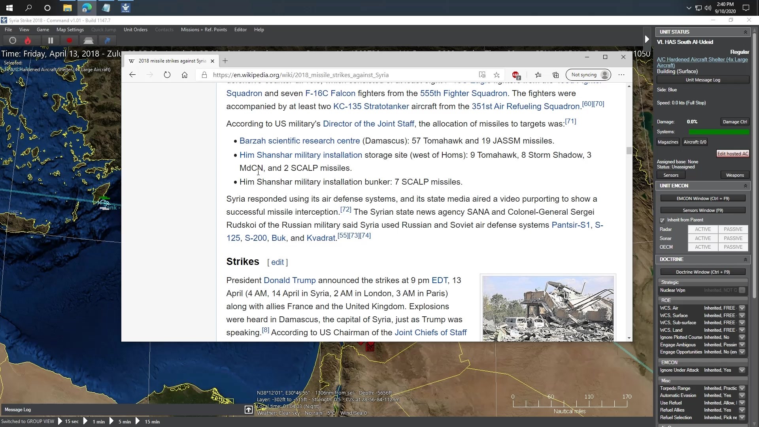
Task: Click the Edit hosted AC button
Action: (x=733, y=154)
